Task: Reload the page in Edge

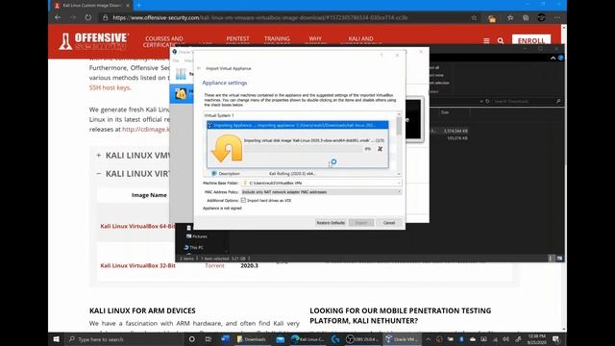Action: (88, 17)
